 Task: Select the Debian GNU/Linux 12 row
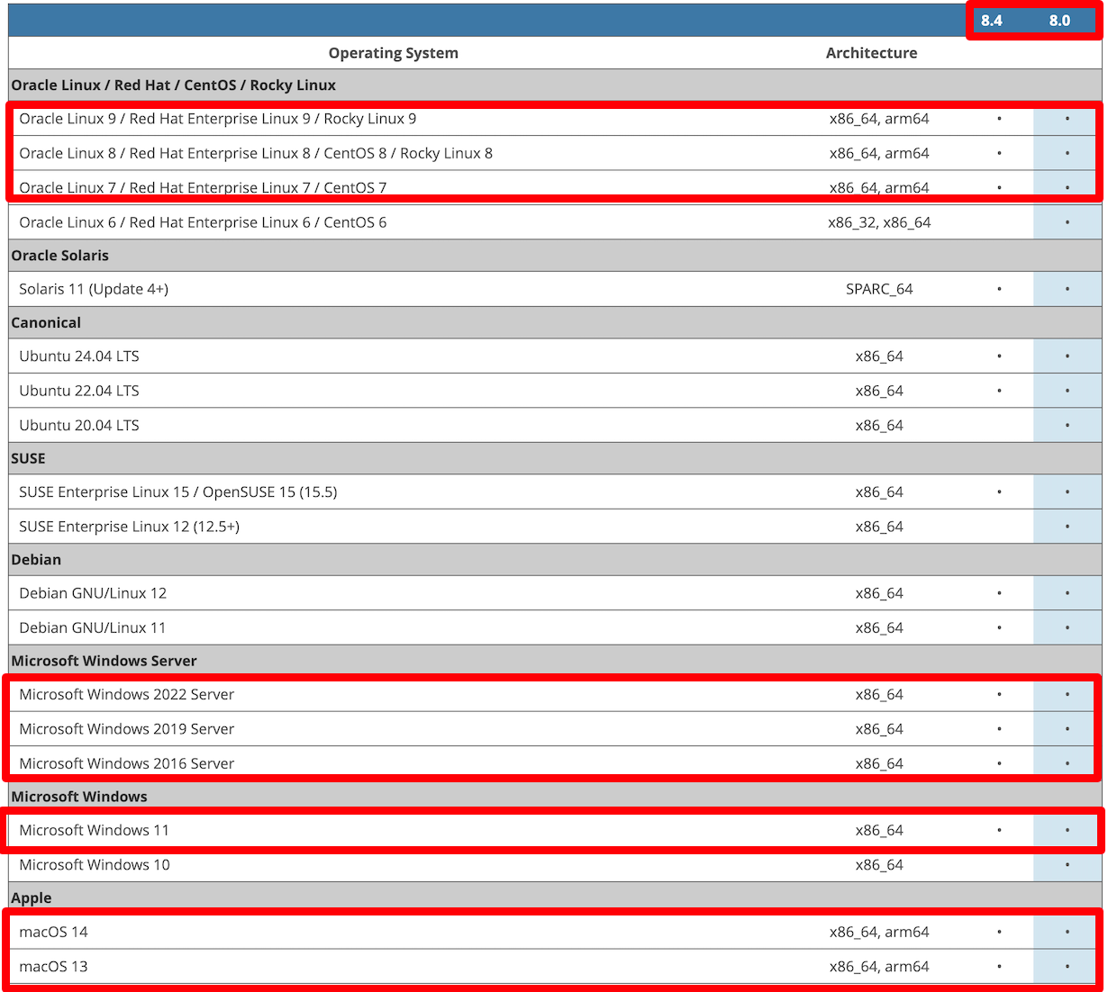coord(555,593)
